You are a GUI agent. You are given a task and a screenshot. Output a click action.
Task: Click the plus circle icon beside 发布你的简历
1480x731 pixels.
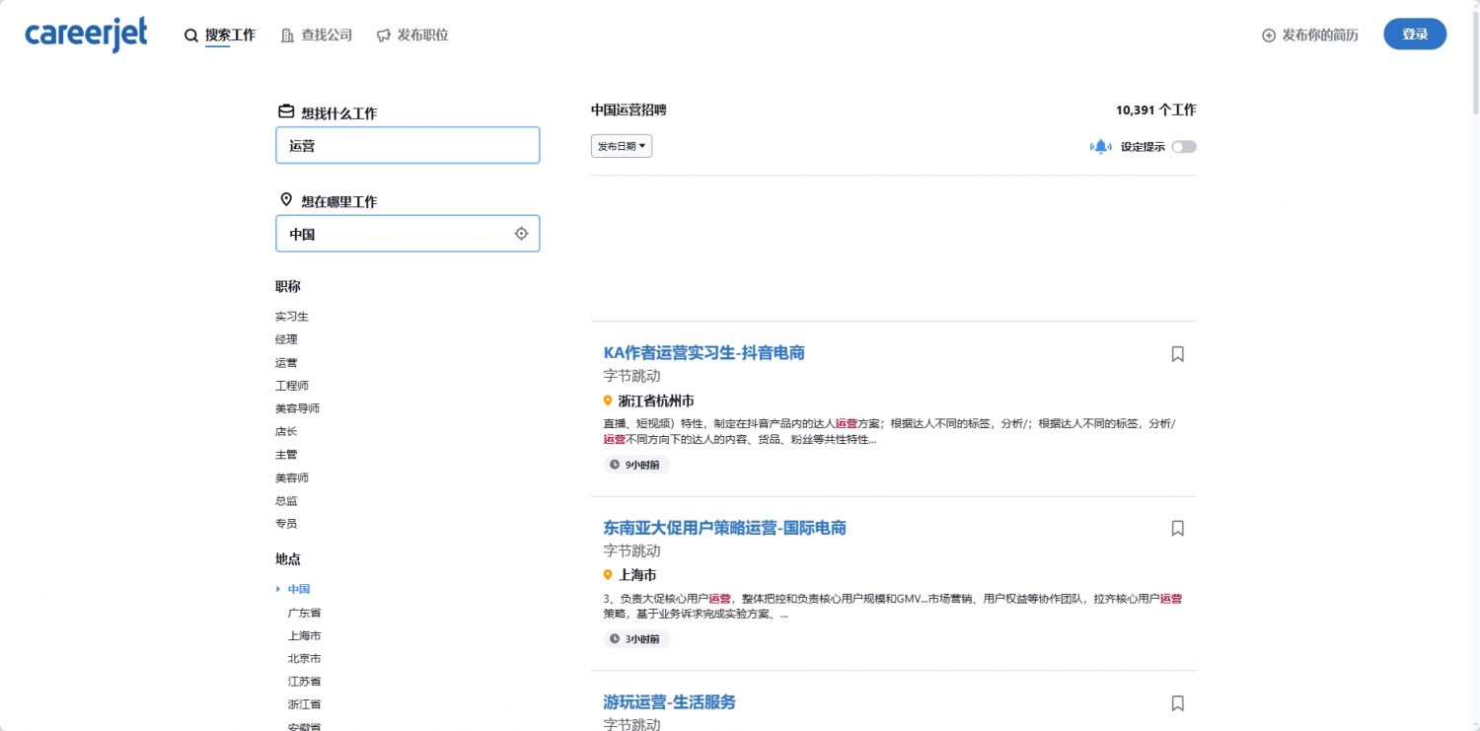click(1269, 36)
